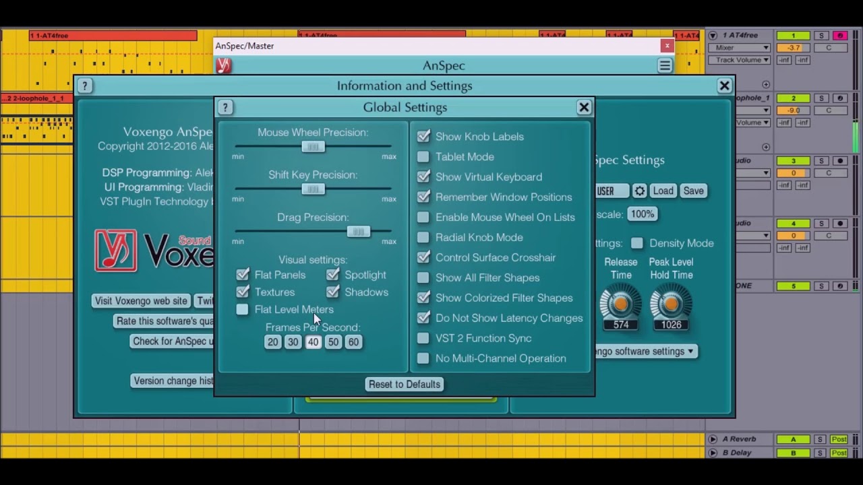The width and height of the screenshot is (863, 485).
Task: Click Reset to Defaults
Action: tap(405, 384)
